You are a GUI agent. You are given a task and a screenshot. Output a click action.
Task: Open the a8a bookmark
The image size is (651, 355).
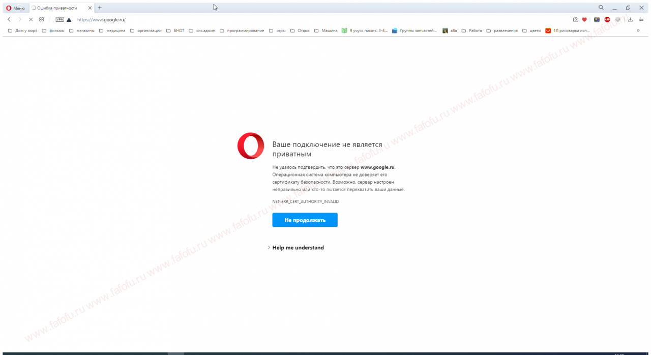[450, 31]
